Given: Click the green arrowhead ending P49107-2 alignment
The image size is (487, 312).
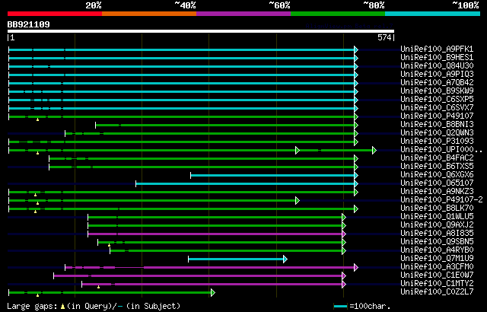Looking at the screenshot, I should pyautogui.click(x=298, y=200).
